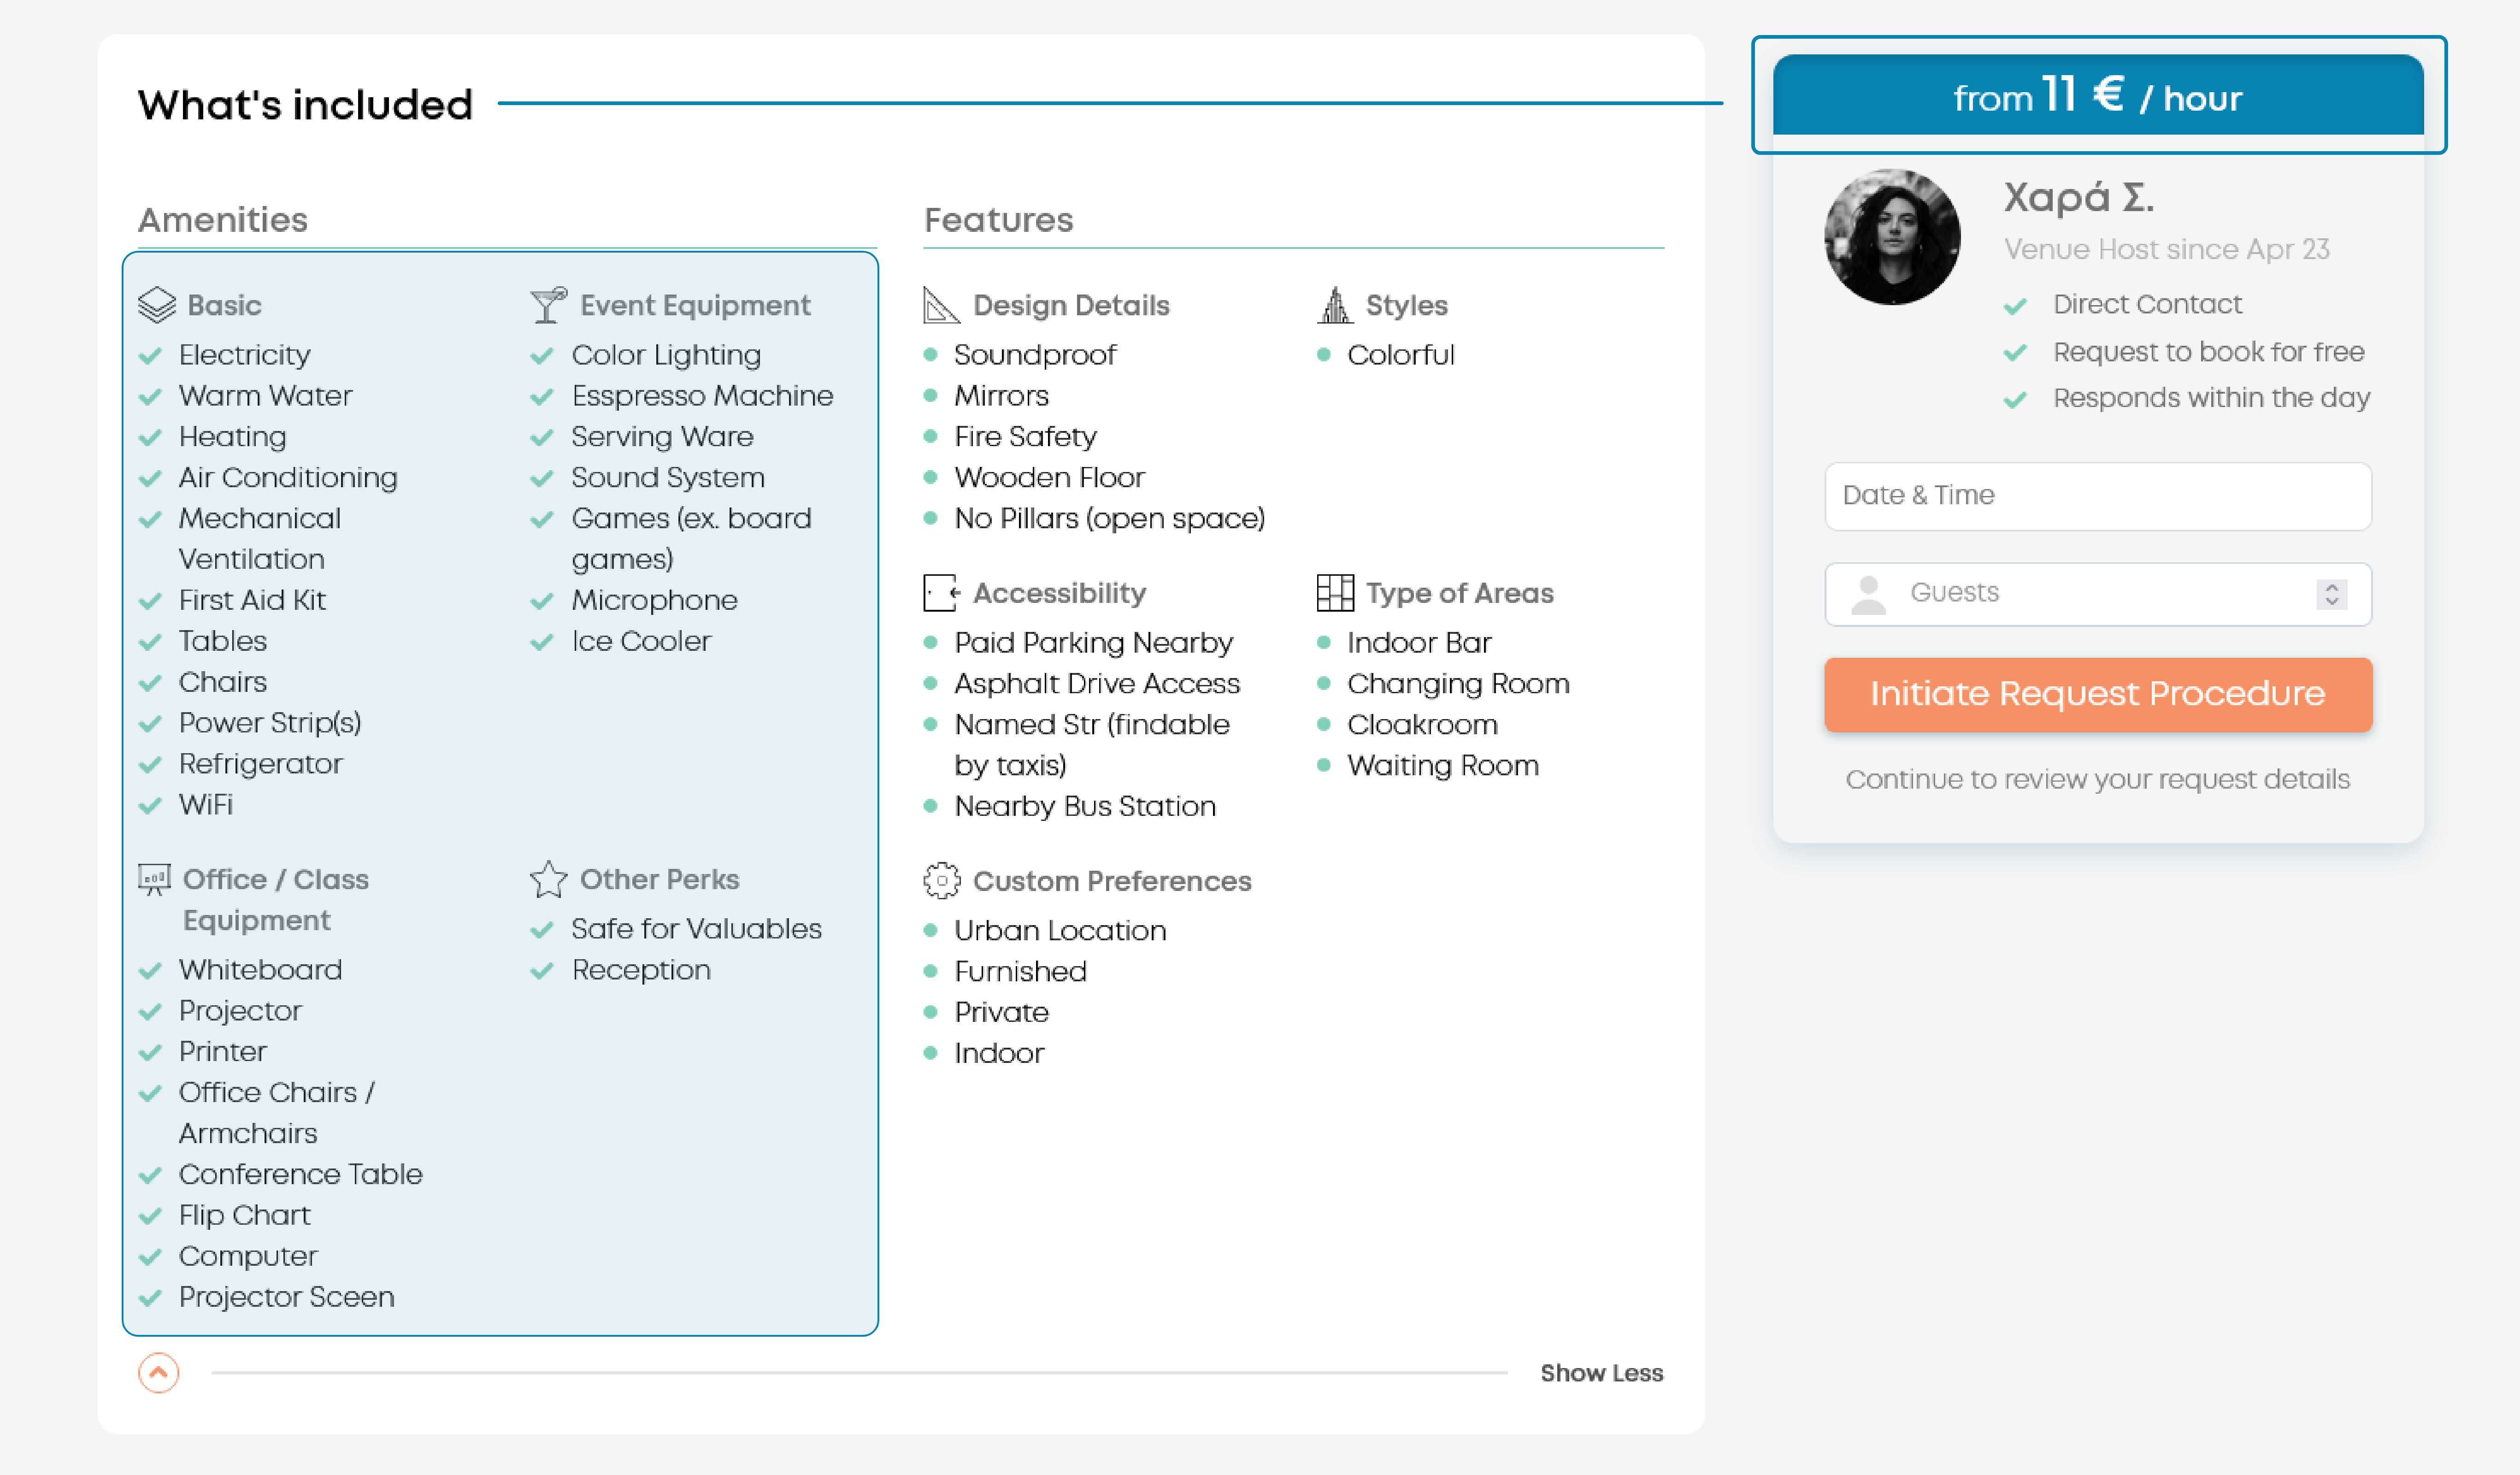Click the Styles building icon

point(1335,305)
